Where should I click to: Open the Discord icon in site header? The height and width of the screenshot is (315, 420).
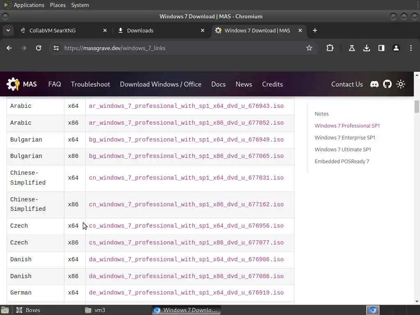coord(374,84)
